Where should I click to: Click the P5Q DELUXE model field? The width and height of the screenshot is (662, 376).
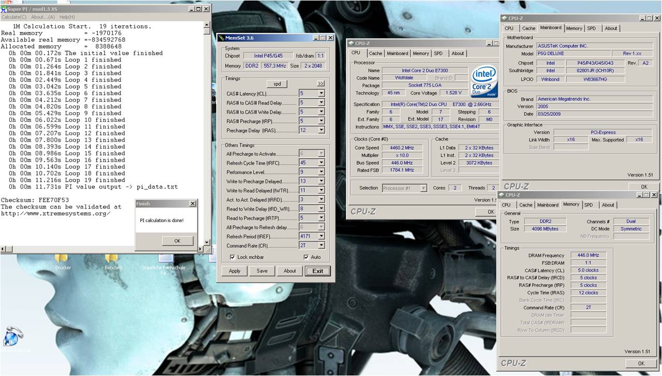(x=573, y=54)
